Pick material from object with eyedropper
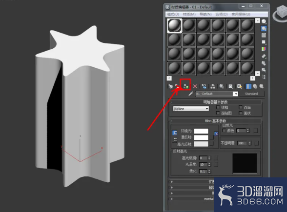Viewport: 287px width, 212px height. [191, 94]
